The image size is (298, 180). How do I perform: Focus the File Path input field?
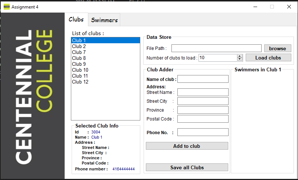coord(216,48)
